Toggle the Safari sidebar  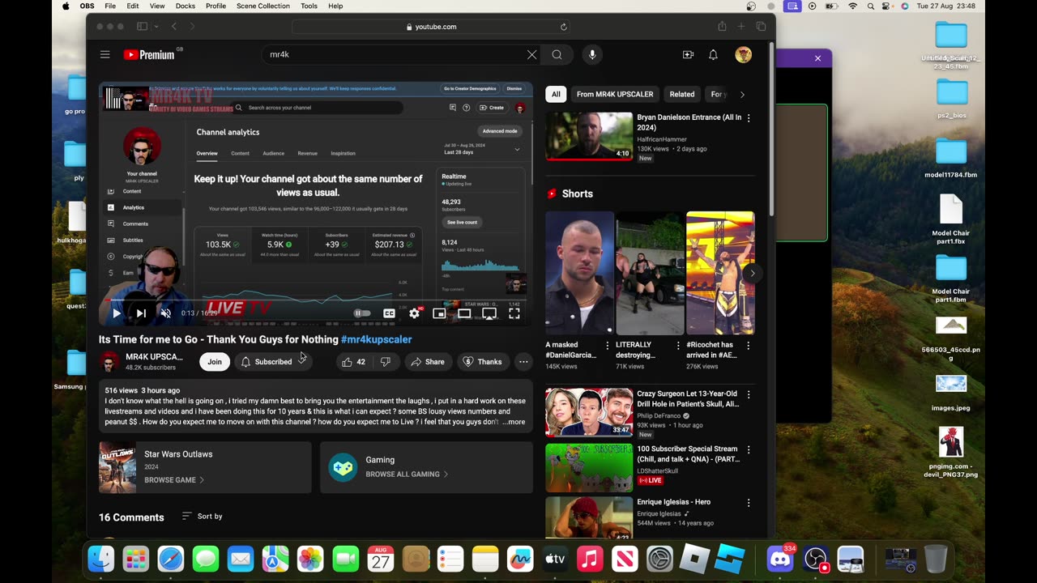(x=143, y=27)
